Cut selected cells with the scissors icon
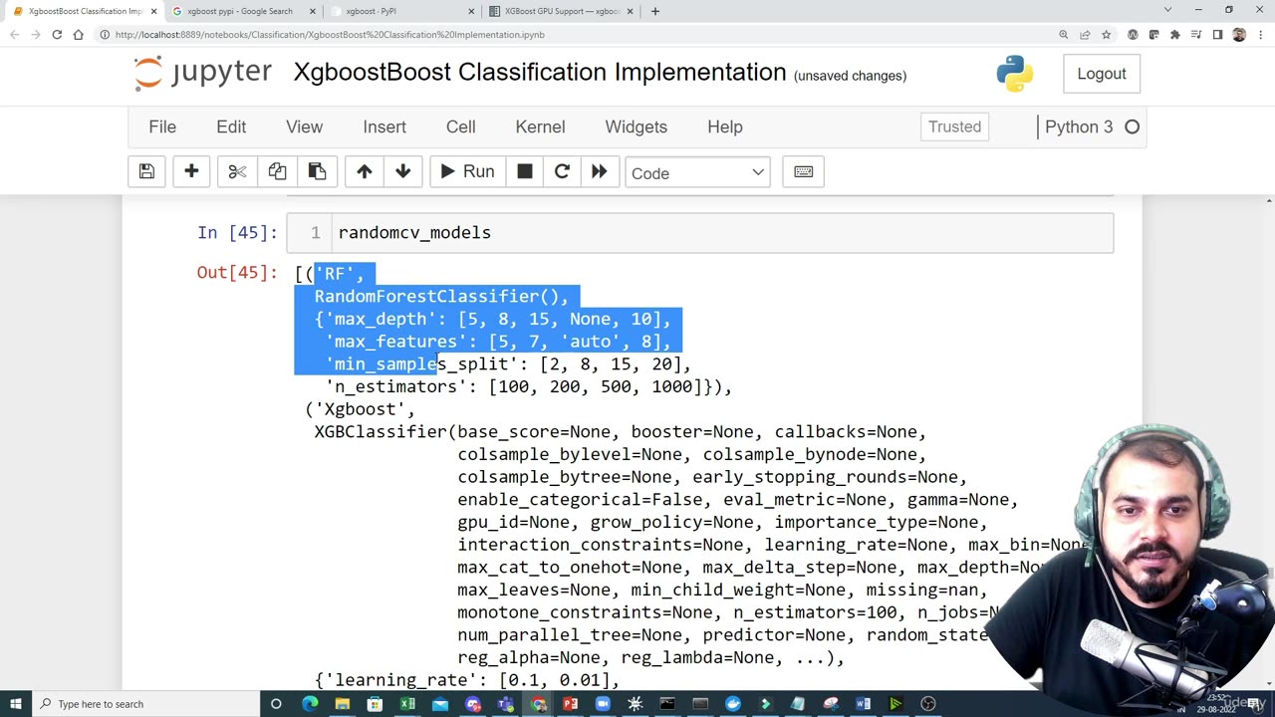Viewport: 1275px width, 717px height. click(237, 172)
